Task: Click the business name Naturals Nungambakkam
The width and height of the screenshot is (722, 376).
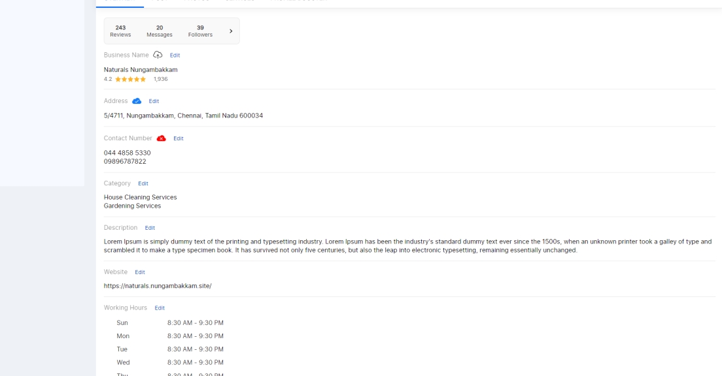Action: (x=141, y=70)
